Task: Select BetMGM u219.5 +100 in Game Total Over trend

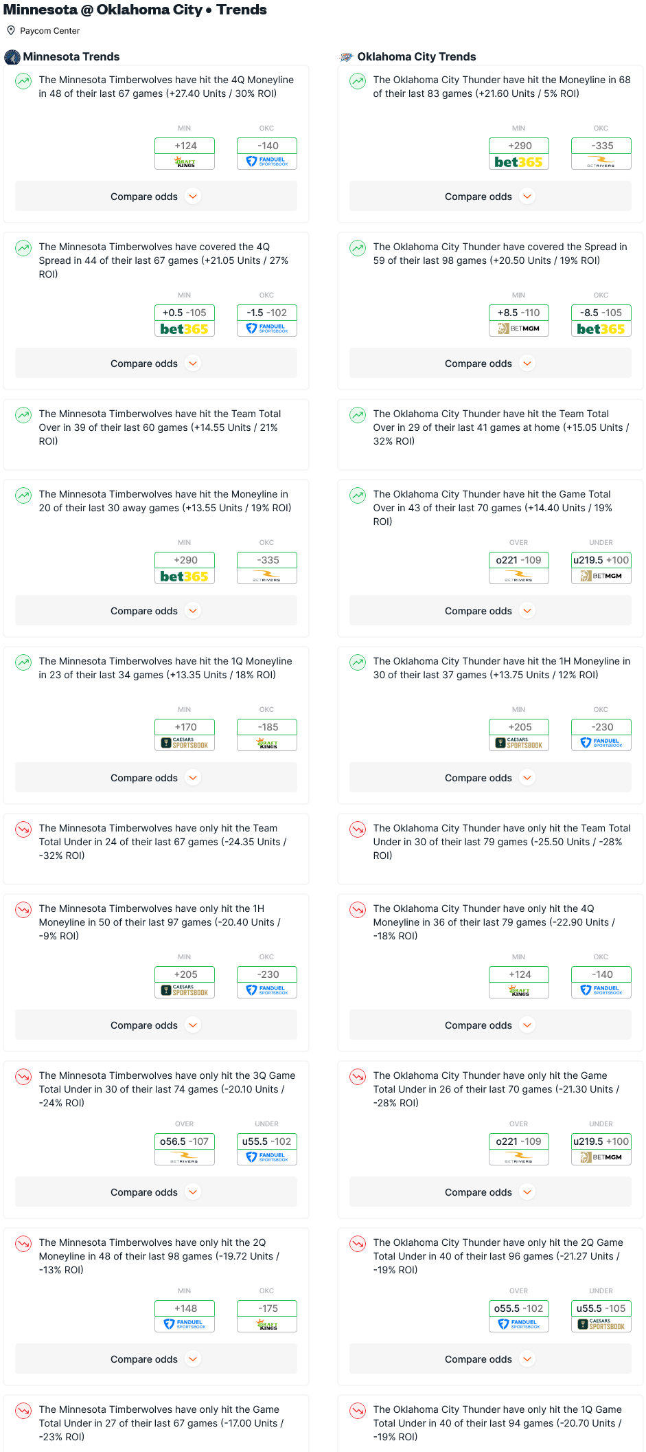Action: (601, 568)
